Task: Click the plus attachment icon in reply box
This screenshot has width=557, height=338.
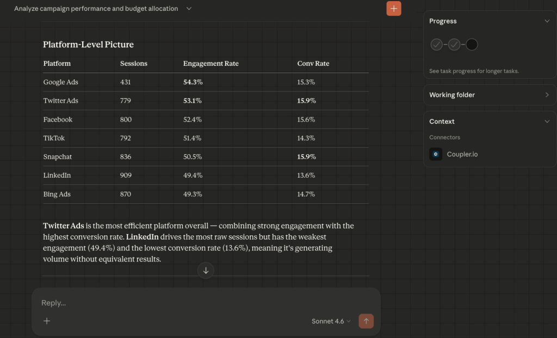Action: point(47,321)
